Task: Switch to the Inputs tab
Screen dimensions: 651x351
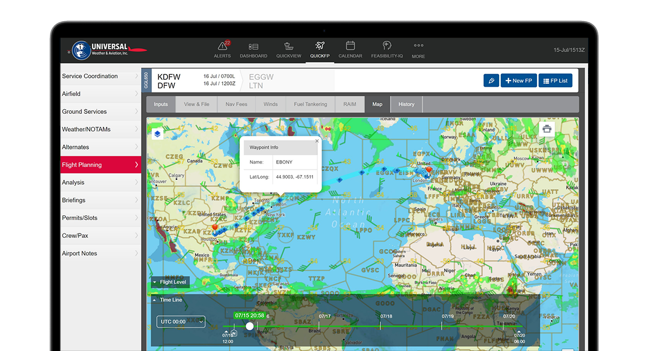Action: tap(161, 105)
